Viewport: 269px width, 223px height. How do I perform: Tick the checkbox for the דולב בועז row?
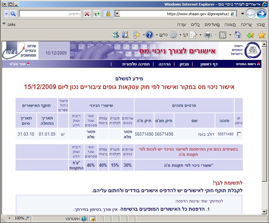pos(239,134)
